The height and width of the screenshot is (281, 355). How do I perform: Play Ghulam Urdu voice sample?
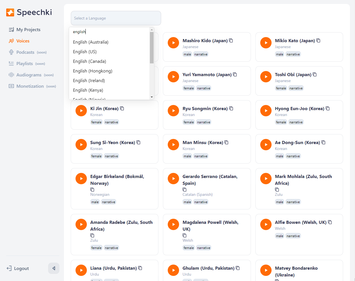tap(173, 270)
